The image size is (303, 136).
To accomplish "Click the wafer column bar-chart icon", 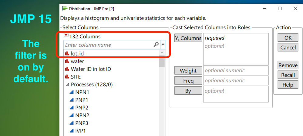I will click(67, 61).
